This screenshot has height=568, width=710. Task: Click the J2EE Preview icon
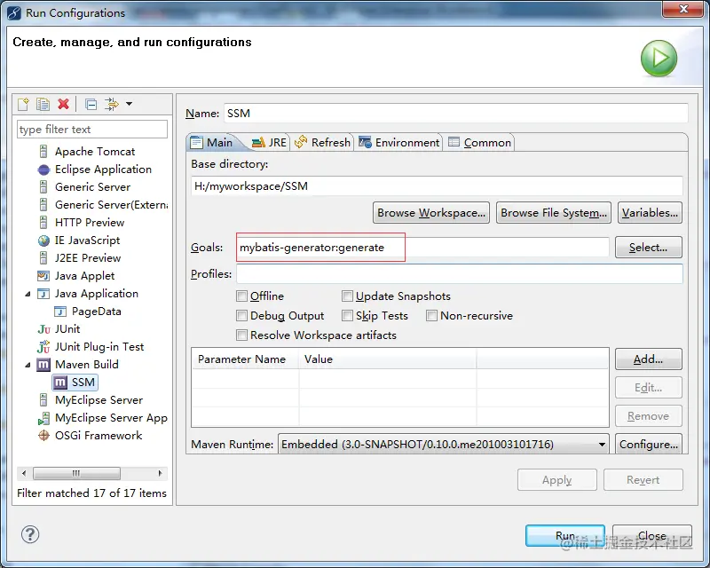[x=43, y=258]
